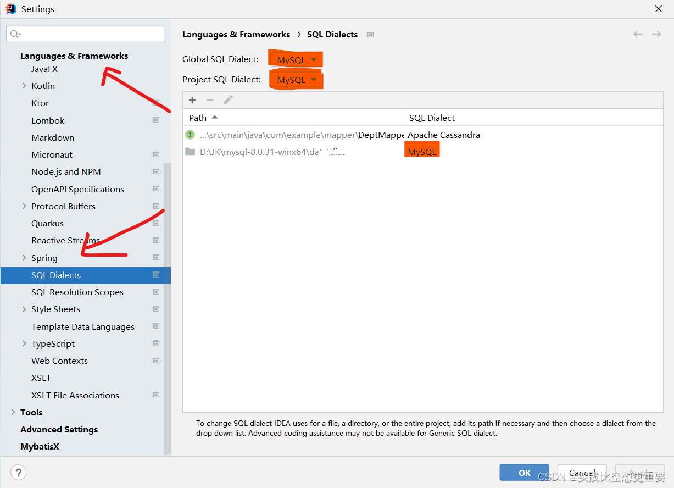Click the search magnifier icon
Viewport: 674px width, 488px height.
pos(15,34)
